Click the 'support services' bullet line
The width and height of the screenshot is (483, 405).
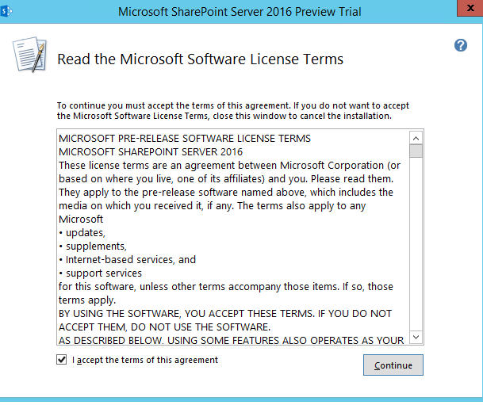point(93,273)
